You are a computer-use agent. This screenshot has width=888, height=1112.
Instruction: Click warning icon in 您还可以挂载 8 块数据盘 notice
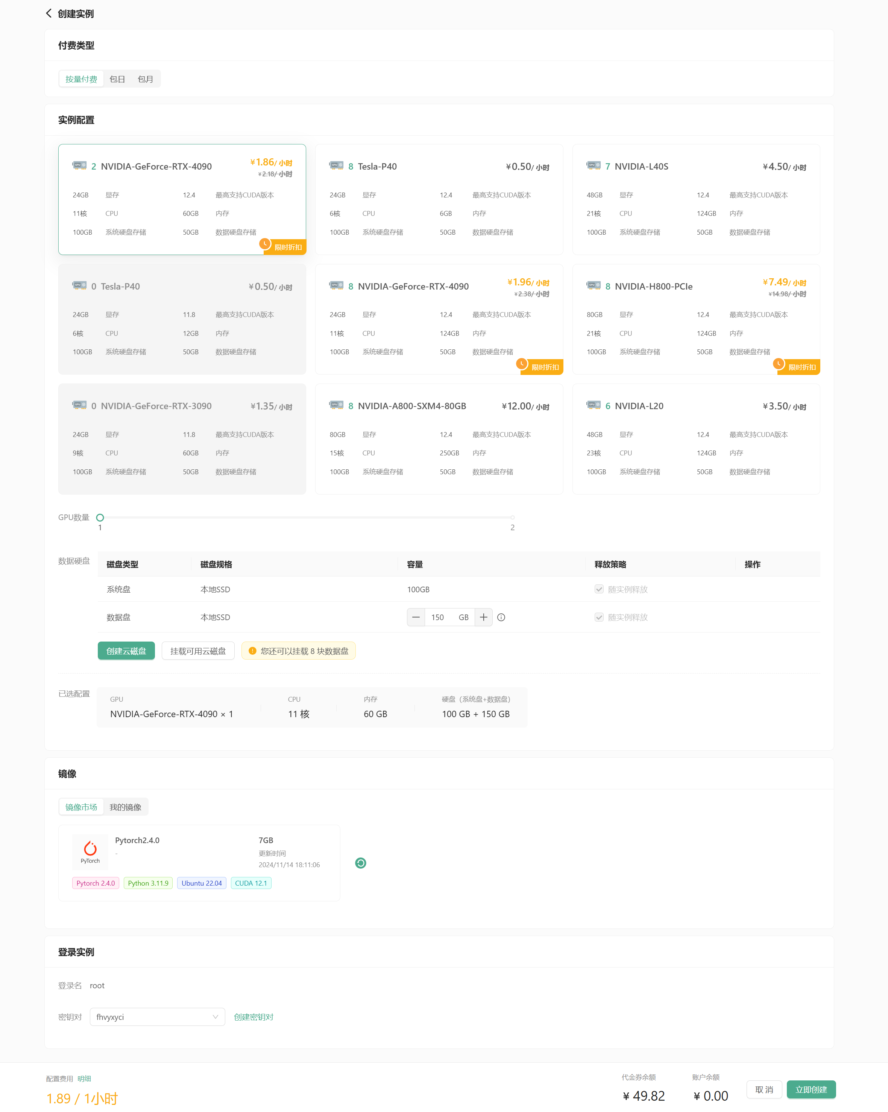pos(252,651)
